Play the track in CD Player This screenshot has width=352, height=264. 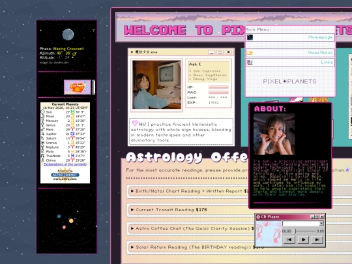[x=303, y=239]
